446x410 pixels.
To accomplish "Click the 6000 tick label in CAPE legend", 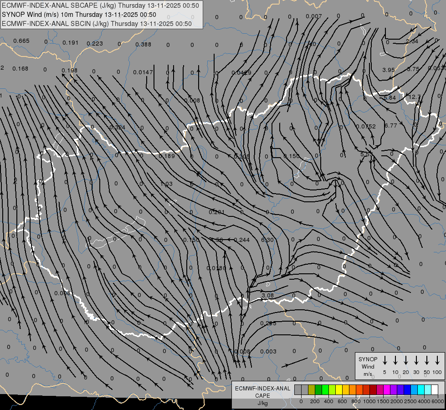I will pos(438,401).
